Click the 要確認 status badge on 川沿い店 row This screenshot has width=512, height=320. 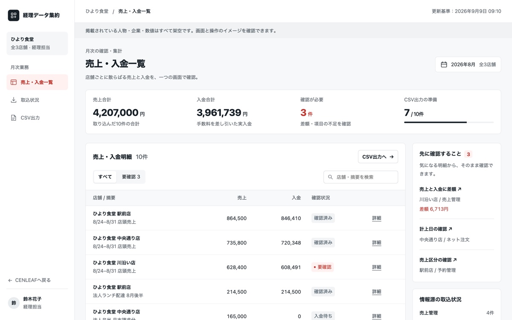click(323, 267)
